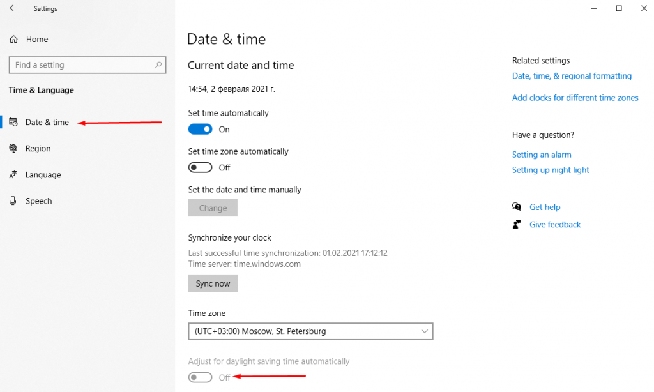Open the Speech settings page
Screen dimensions: 654x392
pos(39,201)
